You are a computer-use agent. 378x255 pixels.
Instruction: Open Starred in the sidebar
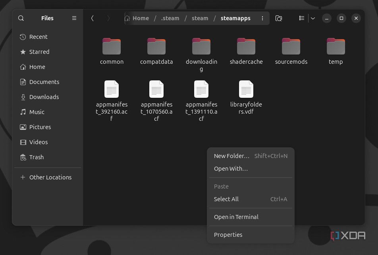click(x=48, y=52)
